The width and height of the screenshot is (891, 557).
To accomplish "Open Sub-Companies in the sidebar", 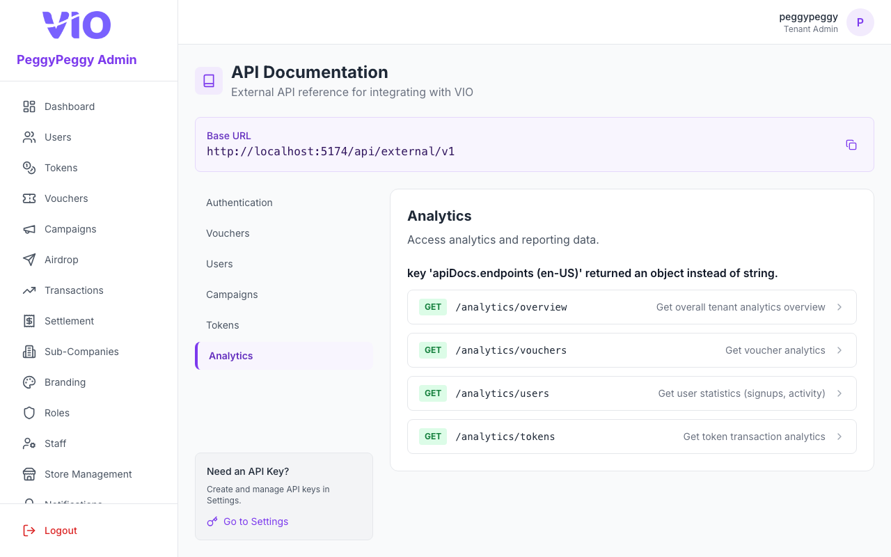I will [88, 352].
